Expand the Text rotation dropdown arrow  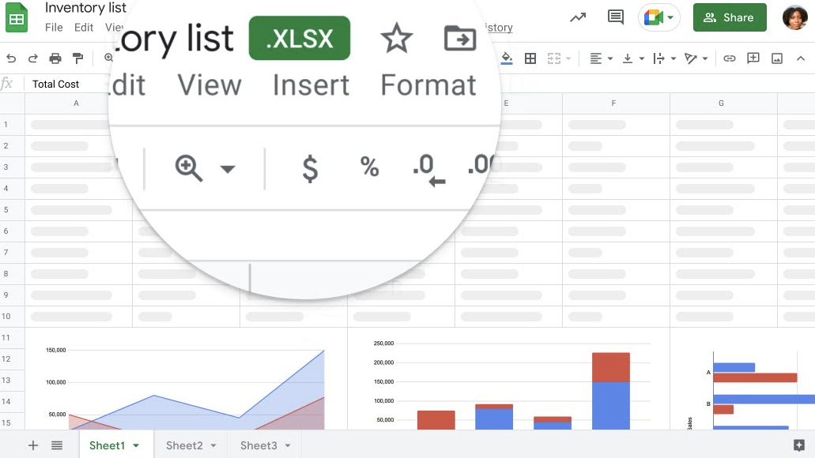coord(705,58)
